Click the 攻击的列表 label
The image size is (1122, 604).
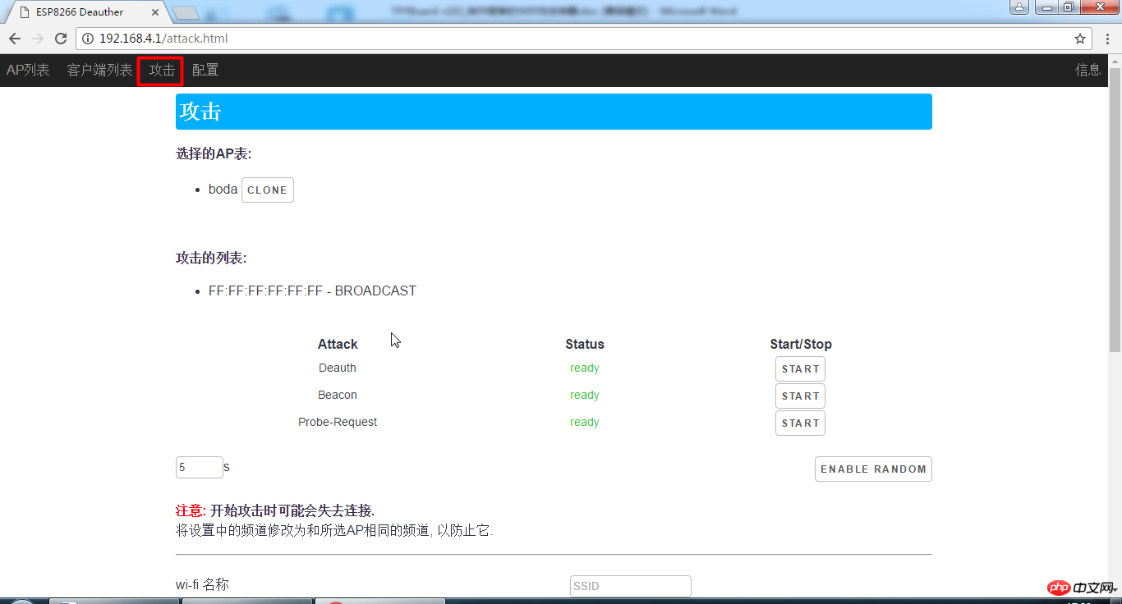[211, 259]
